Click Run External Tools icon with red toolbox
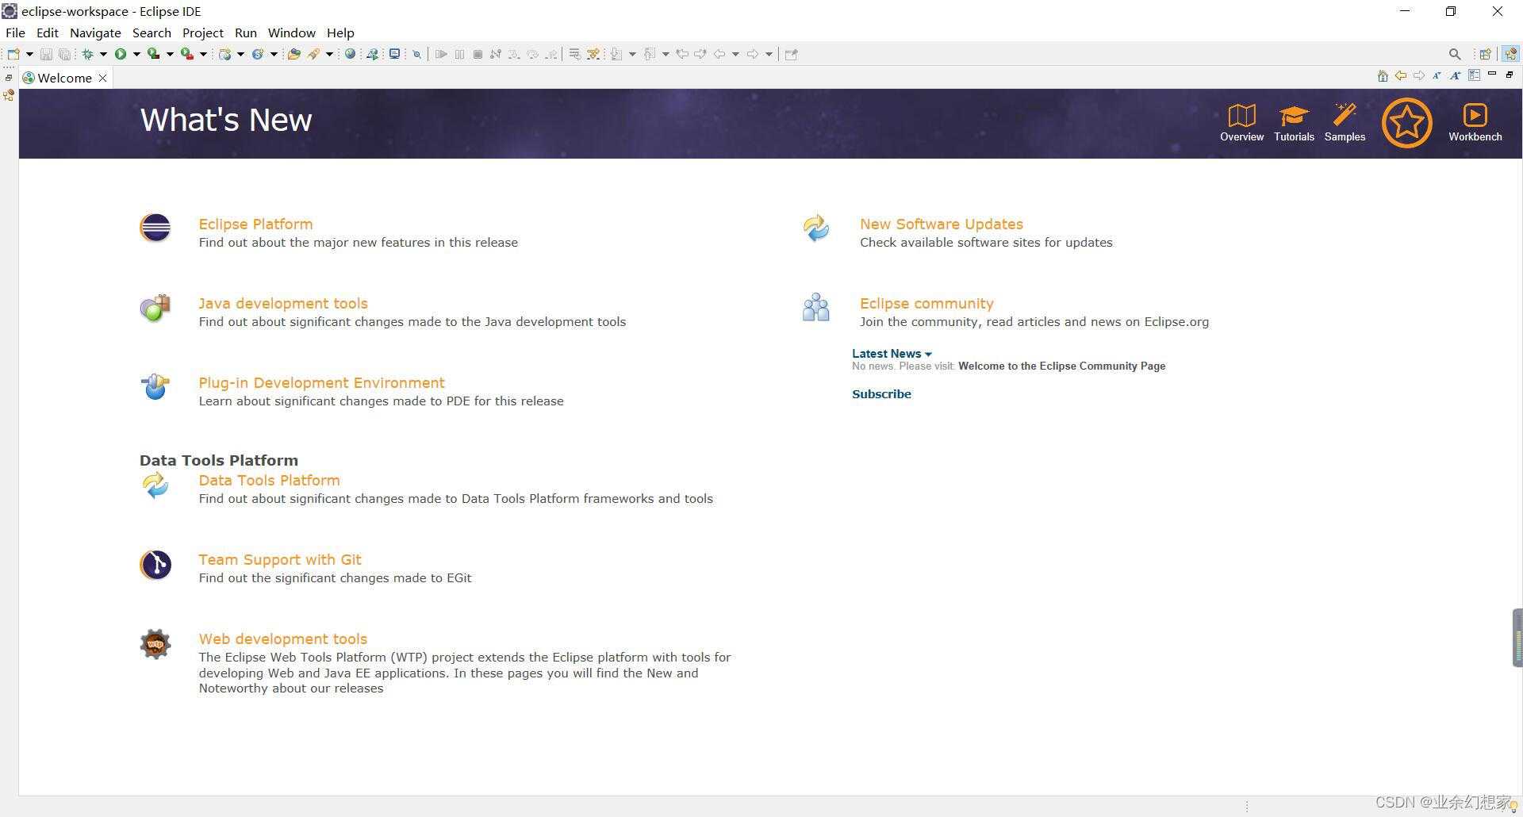The image size is (1523, 817). [187, 54]
